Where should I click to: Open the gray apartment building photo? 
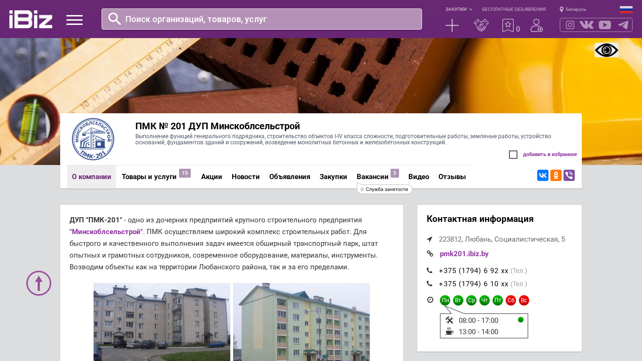point(162,322)
